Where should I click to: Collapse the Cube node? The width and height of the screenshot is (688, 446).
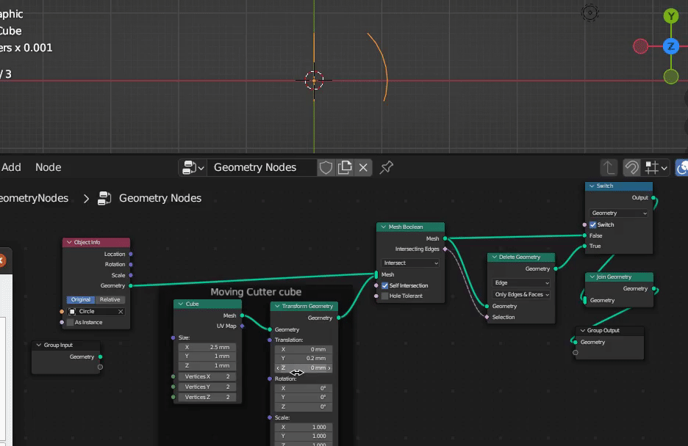(x=181, y=304)
